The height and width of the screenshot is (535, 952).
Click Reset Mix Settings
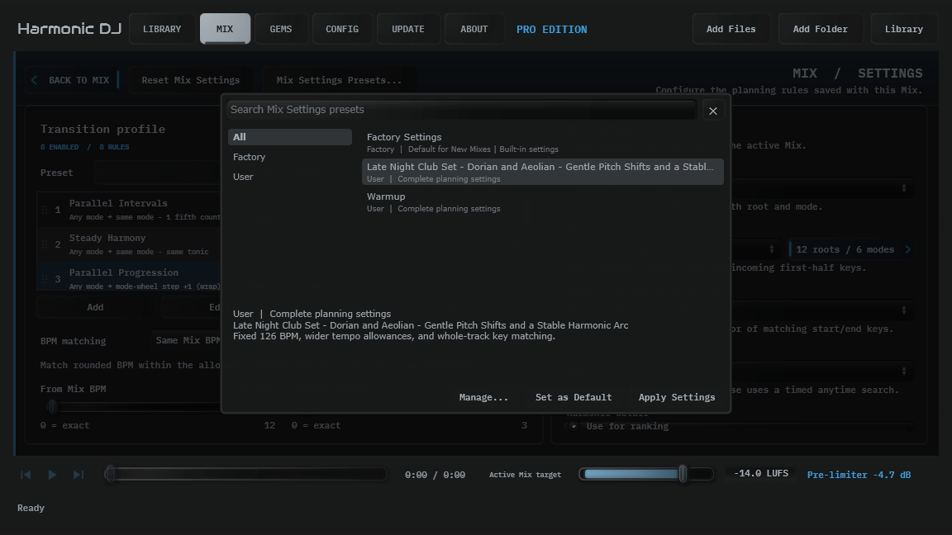coord(191,80)
